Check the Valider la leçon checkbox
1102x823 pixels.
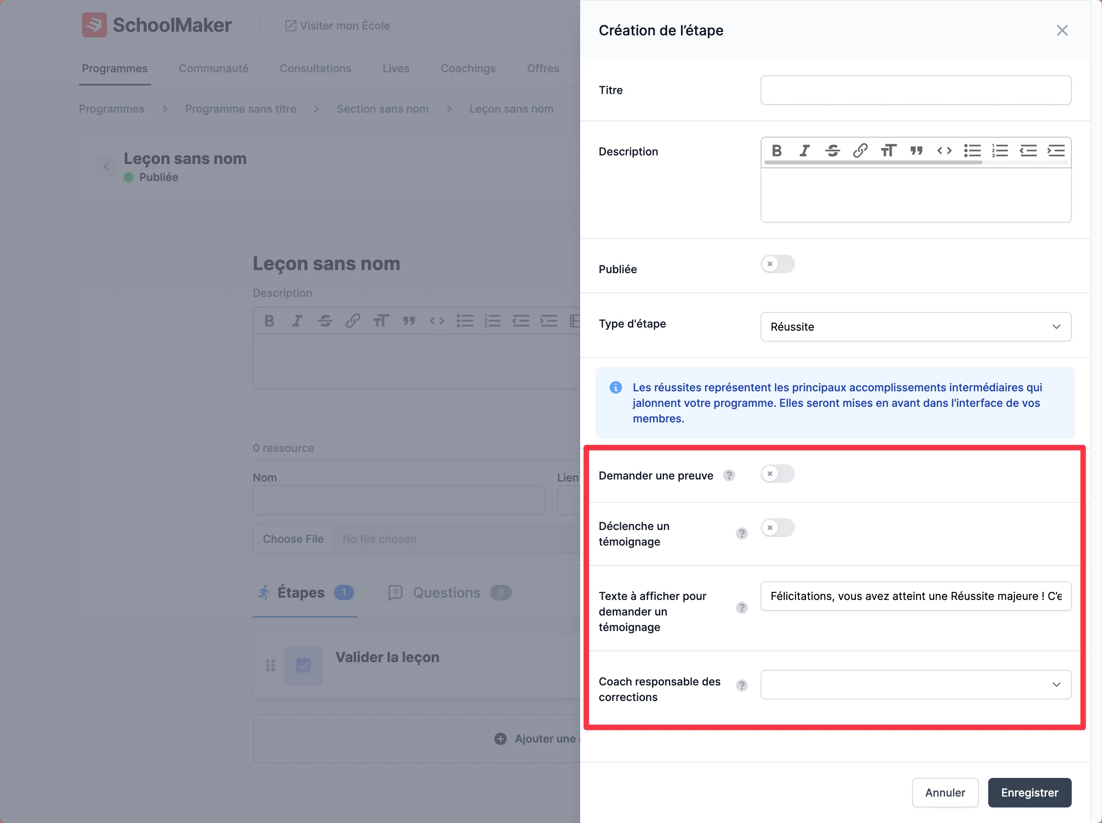point(304,666)
